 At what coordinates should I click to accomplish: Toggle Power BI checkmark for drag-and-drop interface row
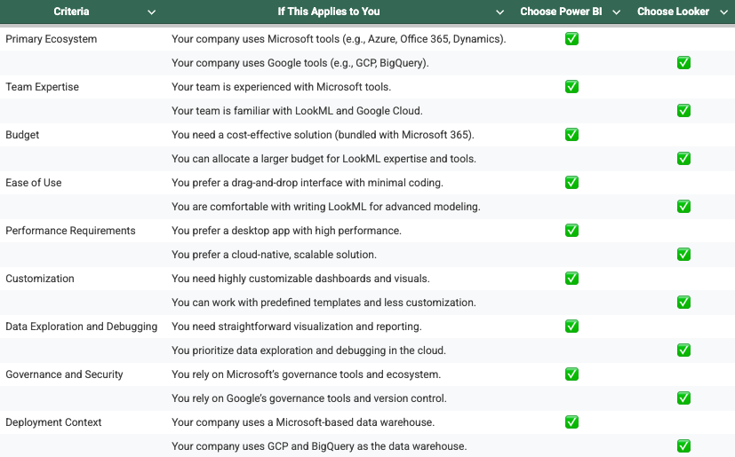571,183
